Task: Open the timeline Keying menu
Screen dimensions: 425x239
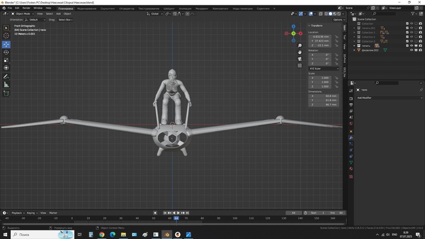Action: pyautogui.click(x=32, y=213)
